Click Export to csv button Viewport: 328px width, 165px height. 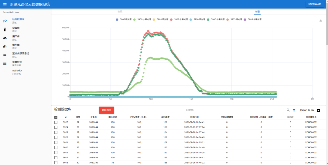[x=310, y=110]
